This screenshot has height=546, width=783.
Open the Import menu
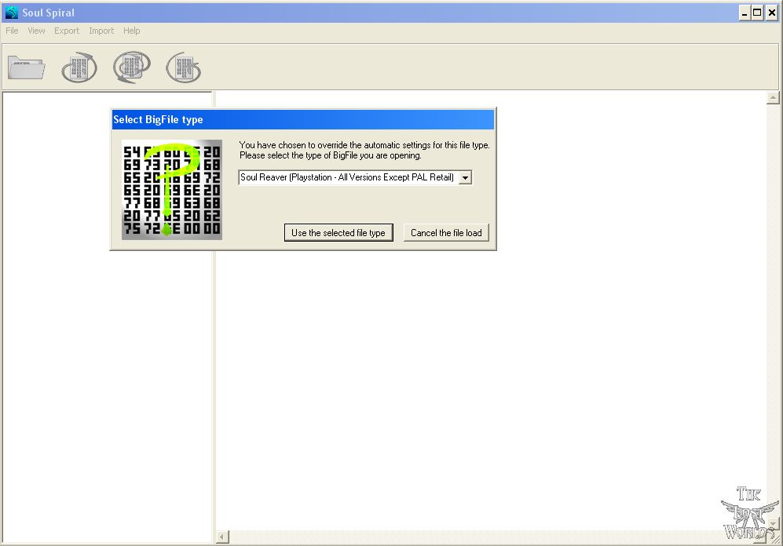[x=101, y=31]
